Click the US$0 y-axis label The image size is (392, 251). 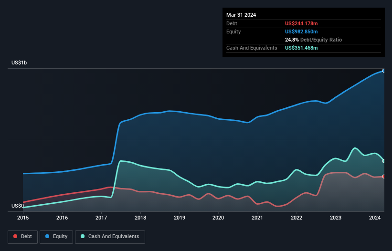[18, 206]
